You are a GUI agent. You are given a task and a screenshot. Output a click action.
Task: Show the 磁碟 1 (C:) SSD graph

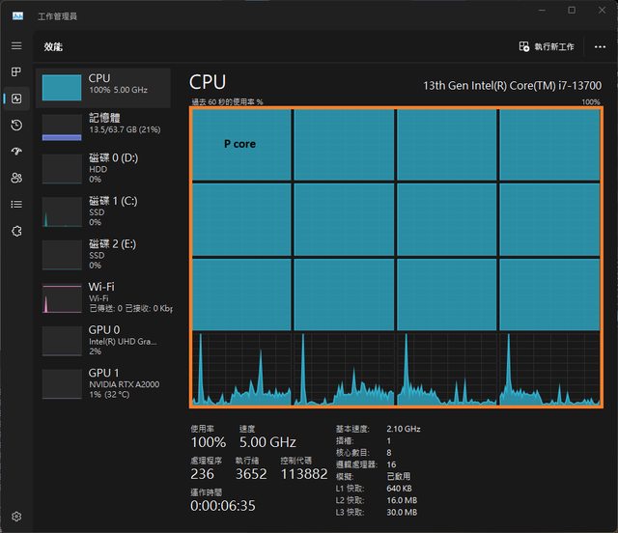click(x=103, y=211)
